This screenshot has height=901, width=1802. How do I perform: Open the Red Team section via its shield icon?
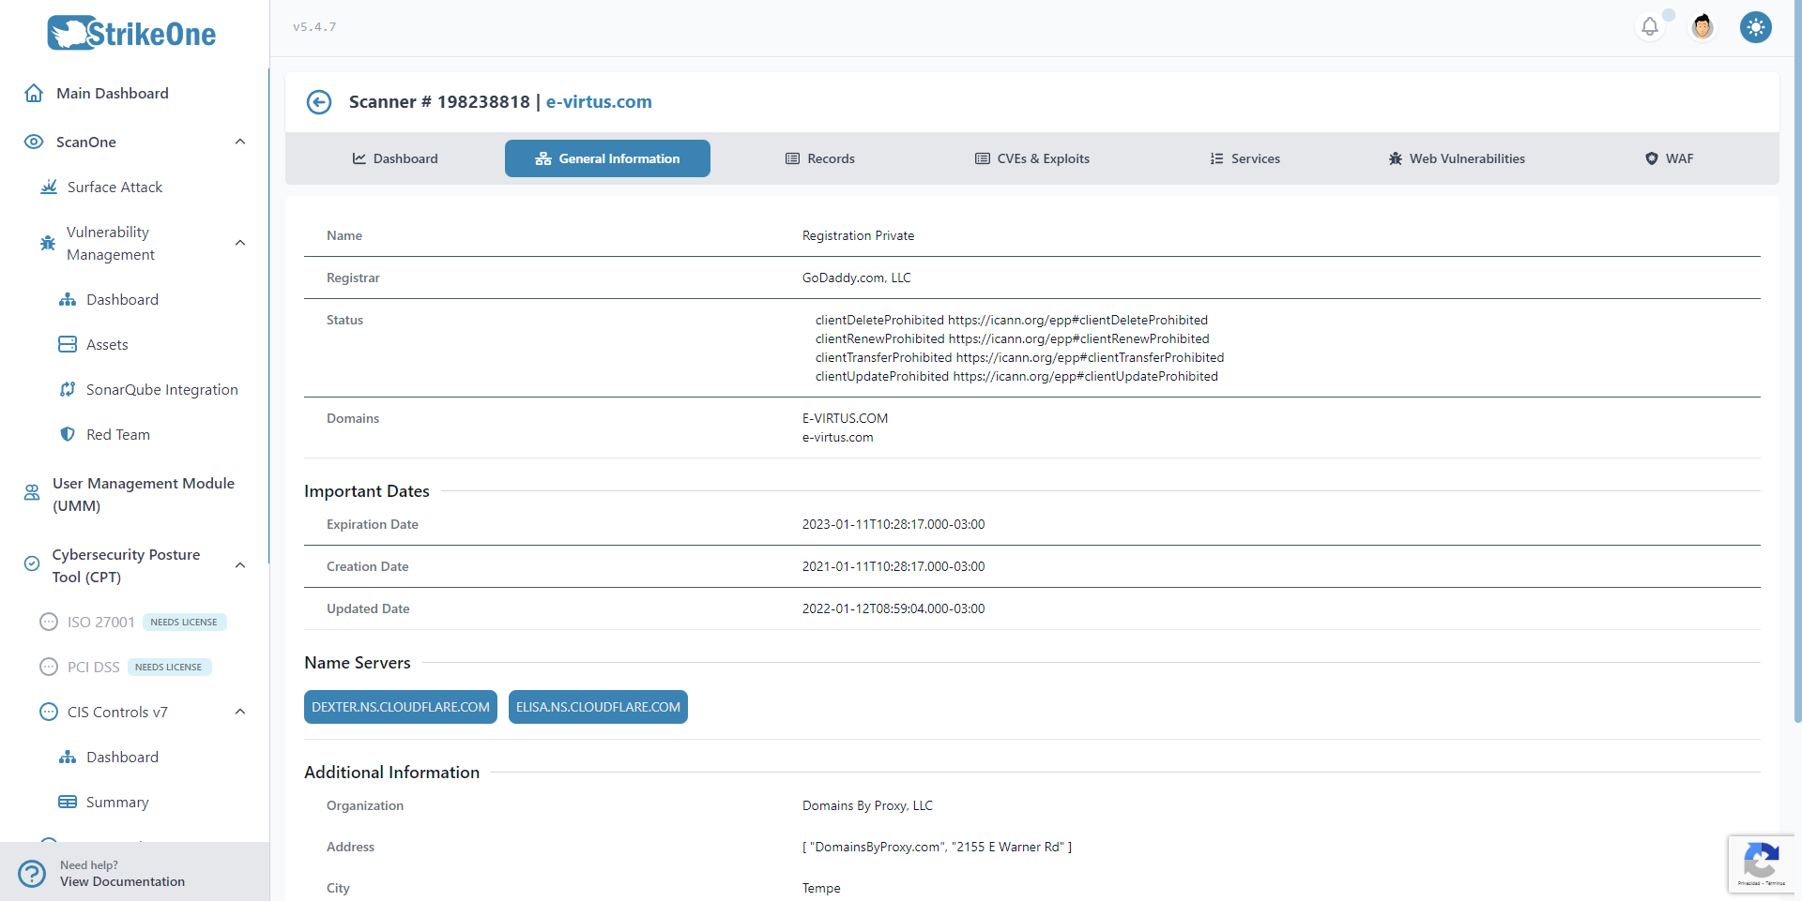point(67,434)
